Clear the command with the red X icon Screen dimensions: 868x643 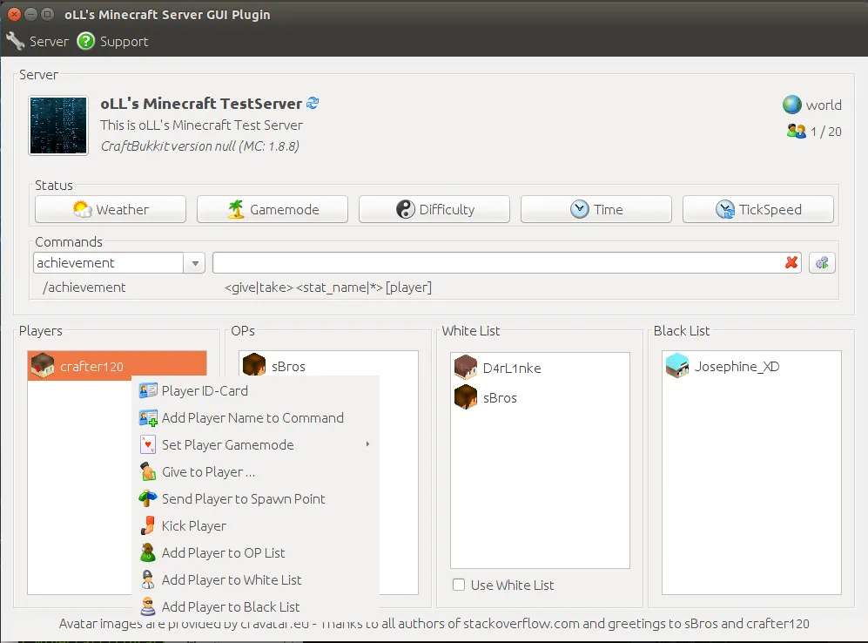coord(791,262)
